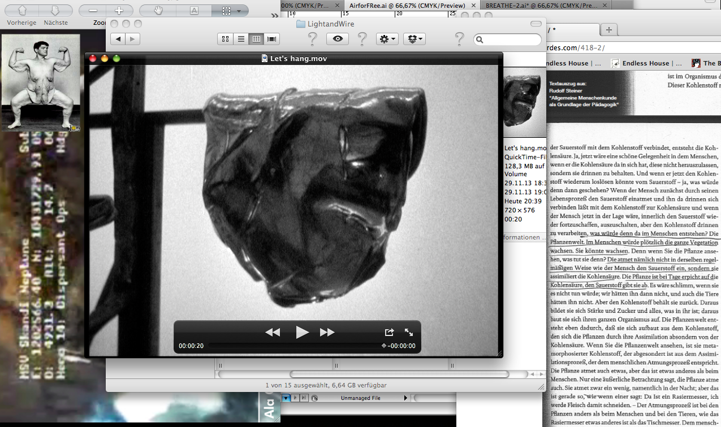Viewport: 721px width, 427px height.
Task: Click the 128,3 MB file size text
Action: [524, 166]
